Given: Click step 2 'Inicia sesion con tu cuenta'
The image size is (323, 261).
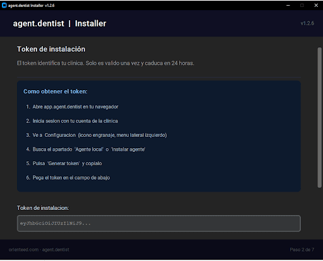Looking at the screenshot, I should coord(72,121).
